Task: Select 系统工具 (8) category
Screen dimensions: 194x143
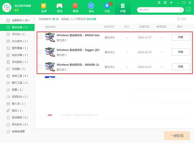Action: pos(17,76)
